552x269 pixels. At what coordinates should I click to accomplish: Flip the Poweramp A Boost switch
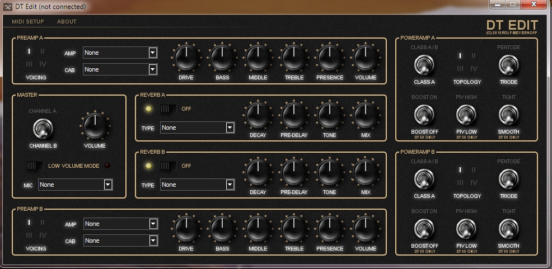424,115
